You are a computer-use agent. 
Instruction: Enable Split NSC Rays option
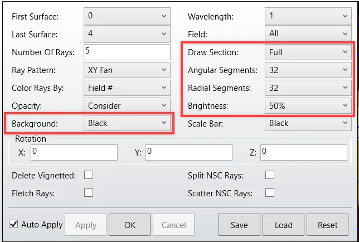click(x=270, y=176)
